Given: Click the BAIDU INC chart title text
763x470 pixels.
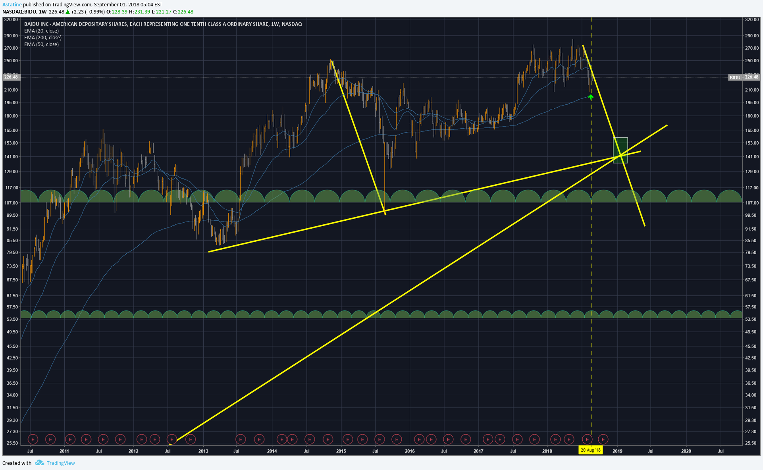Looking at the screenshot, I should click(163, 24).
